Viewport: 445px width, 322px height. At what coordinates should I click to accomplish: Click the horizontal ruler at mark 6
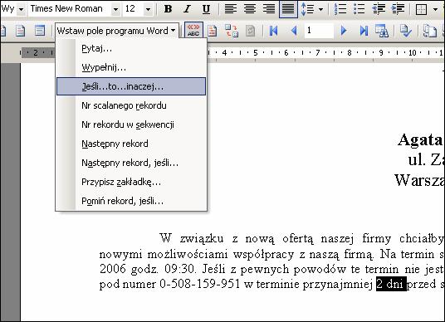(286, 53)
